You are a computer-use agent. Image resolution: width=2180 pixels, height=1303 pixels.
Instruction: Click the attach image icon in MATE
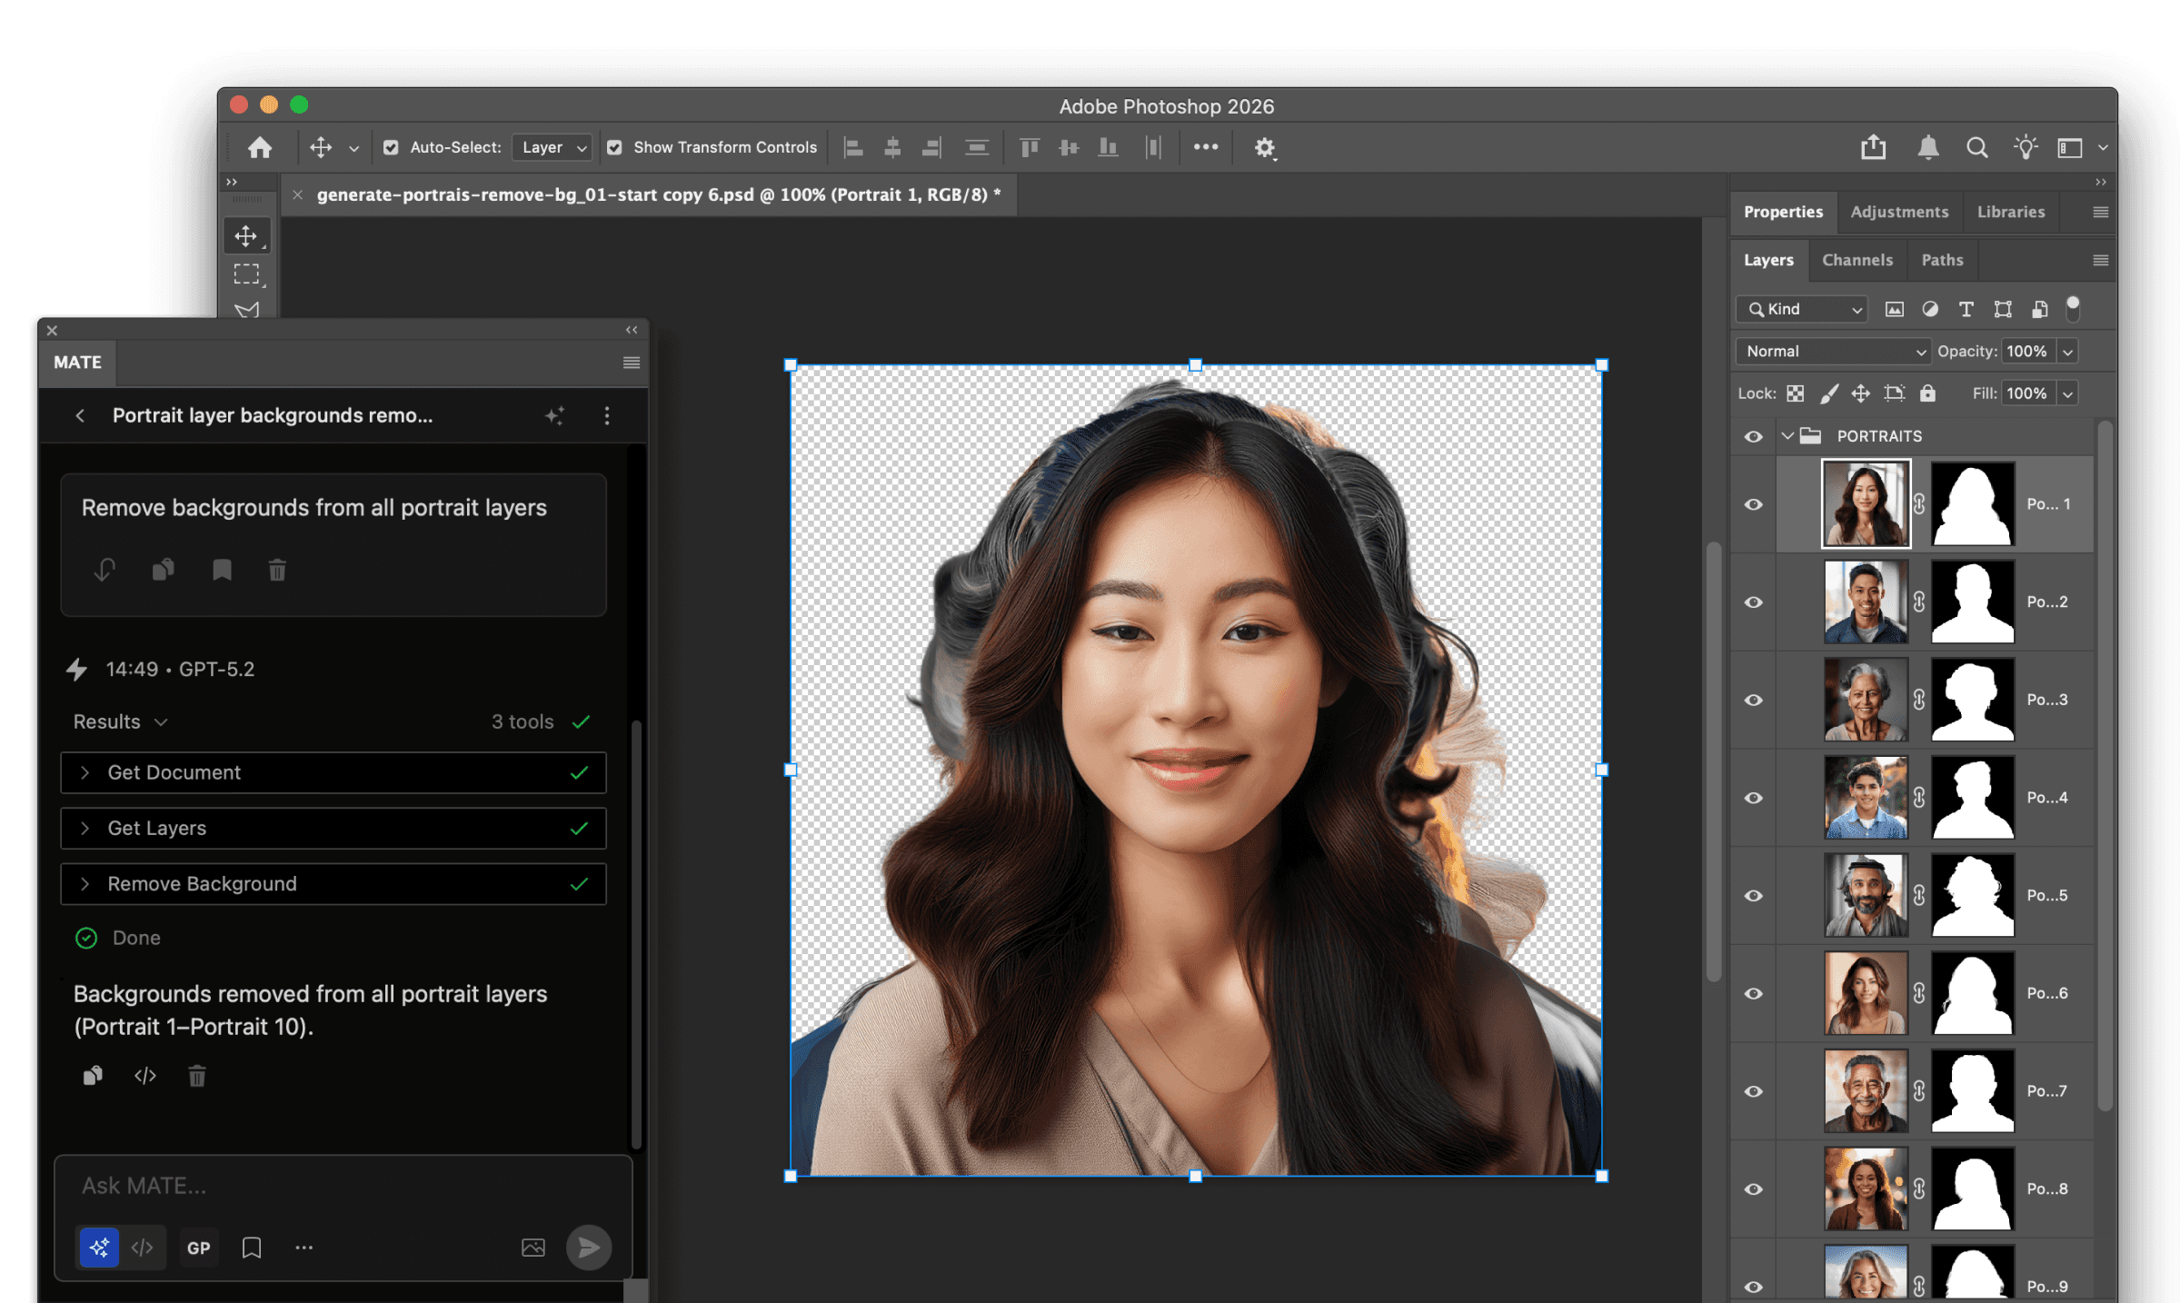coord(533,1248)
